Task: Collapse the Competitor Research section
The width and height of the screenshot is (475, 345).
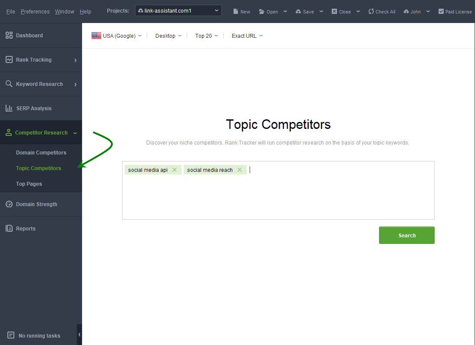Action: click(x=75, y=133)
